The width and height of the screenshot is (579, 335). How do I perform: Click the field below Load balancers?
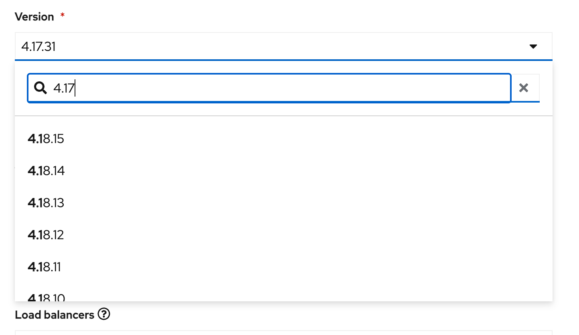click(x=283, y=332)
